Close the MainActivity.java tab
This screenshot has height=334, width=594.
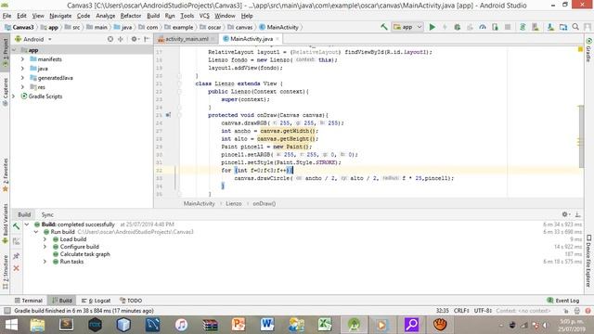(278, 39)
